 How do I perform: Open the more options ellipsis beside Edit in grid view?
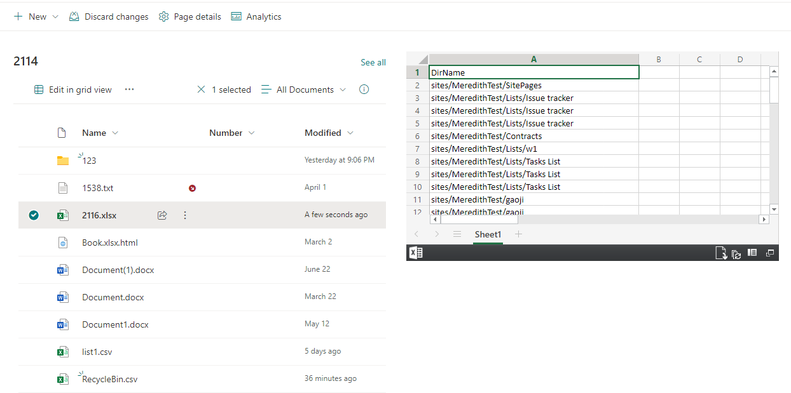(x=130, y=90)
